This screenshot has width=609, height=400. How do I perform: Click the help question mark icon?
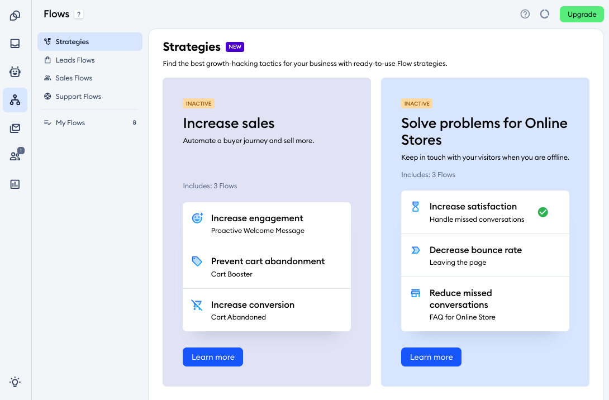(x=525, y=15)
